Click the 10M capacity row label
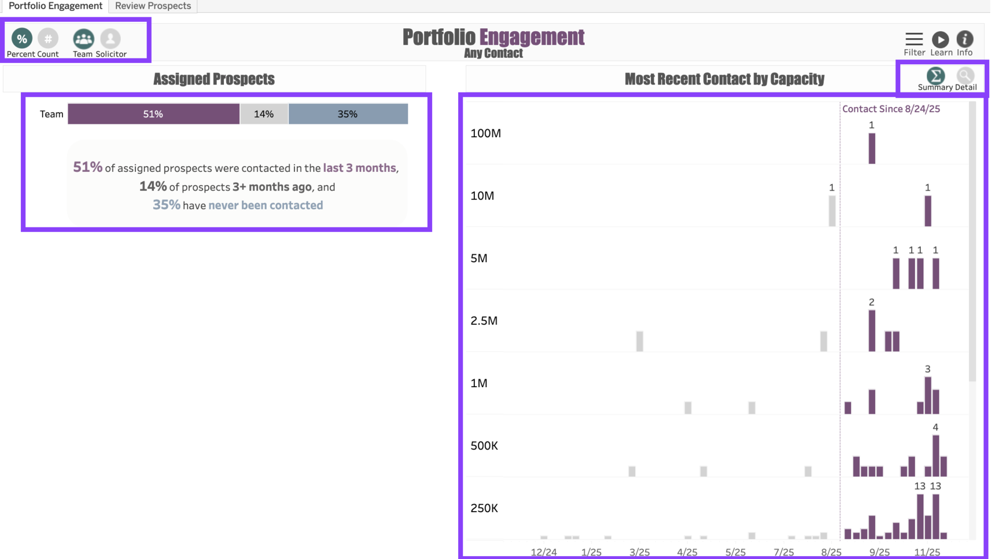Screen dimensions: 995x559 pyautogui.click(x=482, y=196)
